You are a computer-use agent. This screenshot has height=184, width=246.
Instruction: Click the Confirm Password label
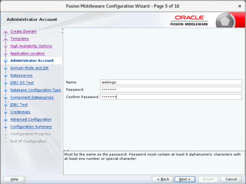[82, 97]
